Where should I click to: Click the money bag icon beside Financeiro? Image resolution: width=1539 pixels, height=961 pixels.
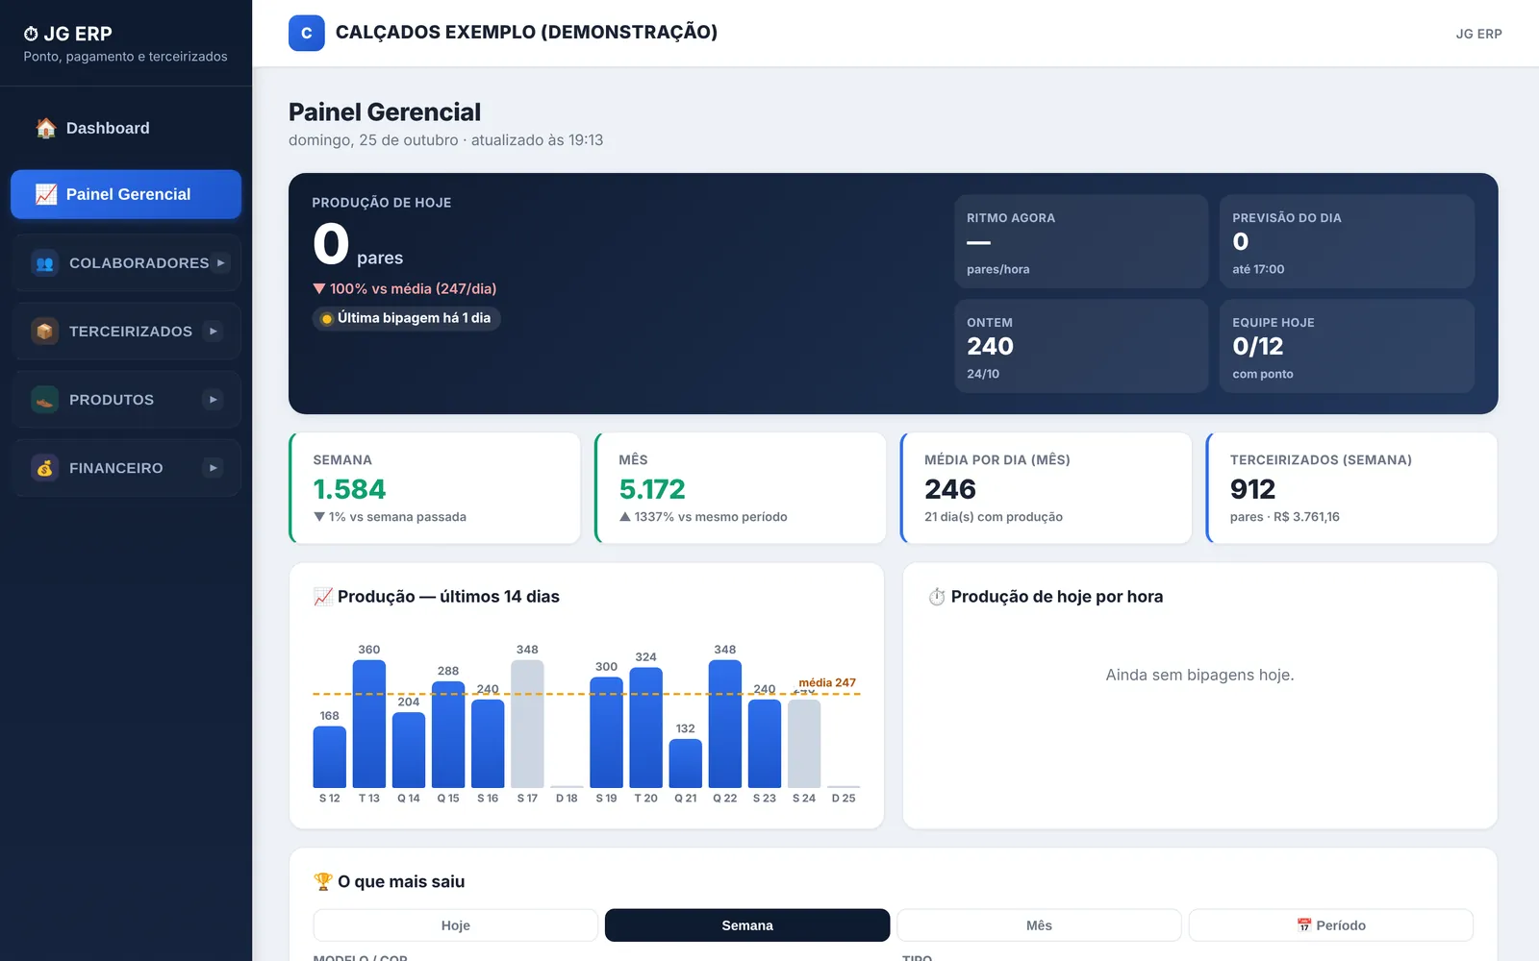coord(44,468)
